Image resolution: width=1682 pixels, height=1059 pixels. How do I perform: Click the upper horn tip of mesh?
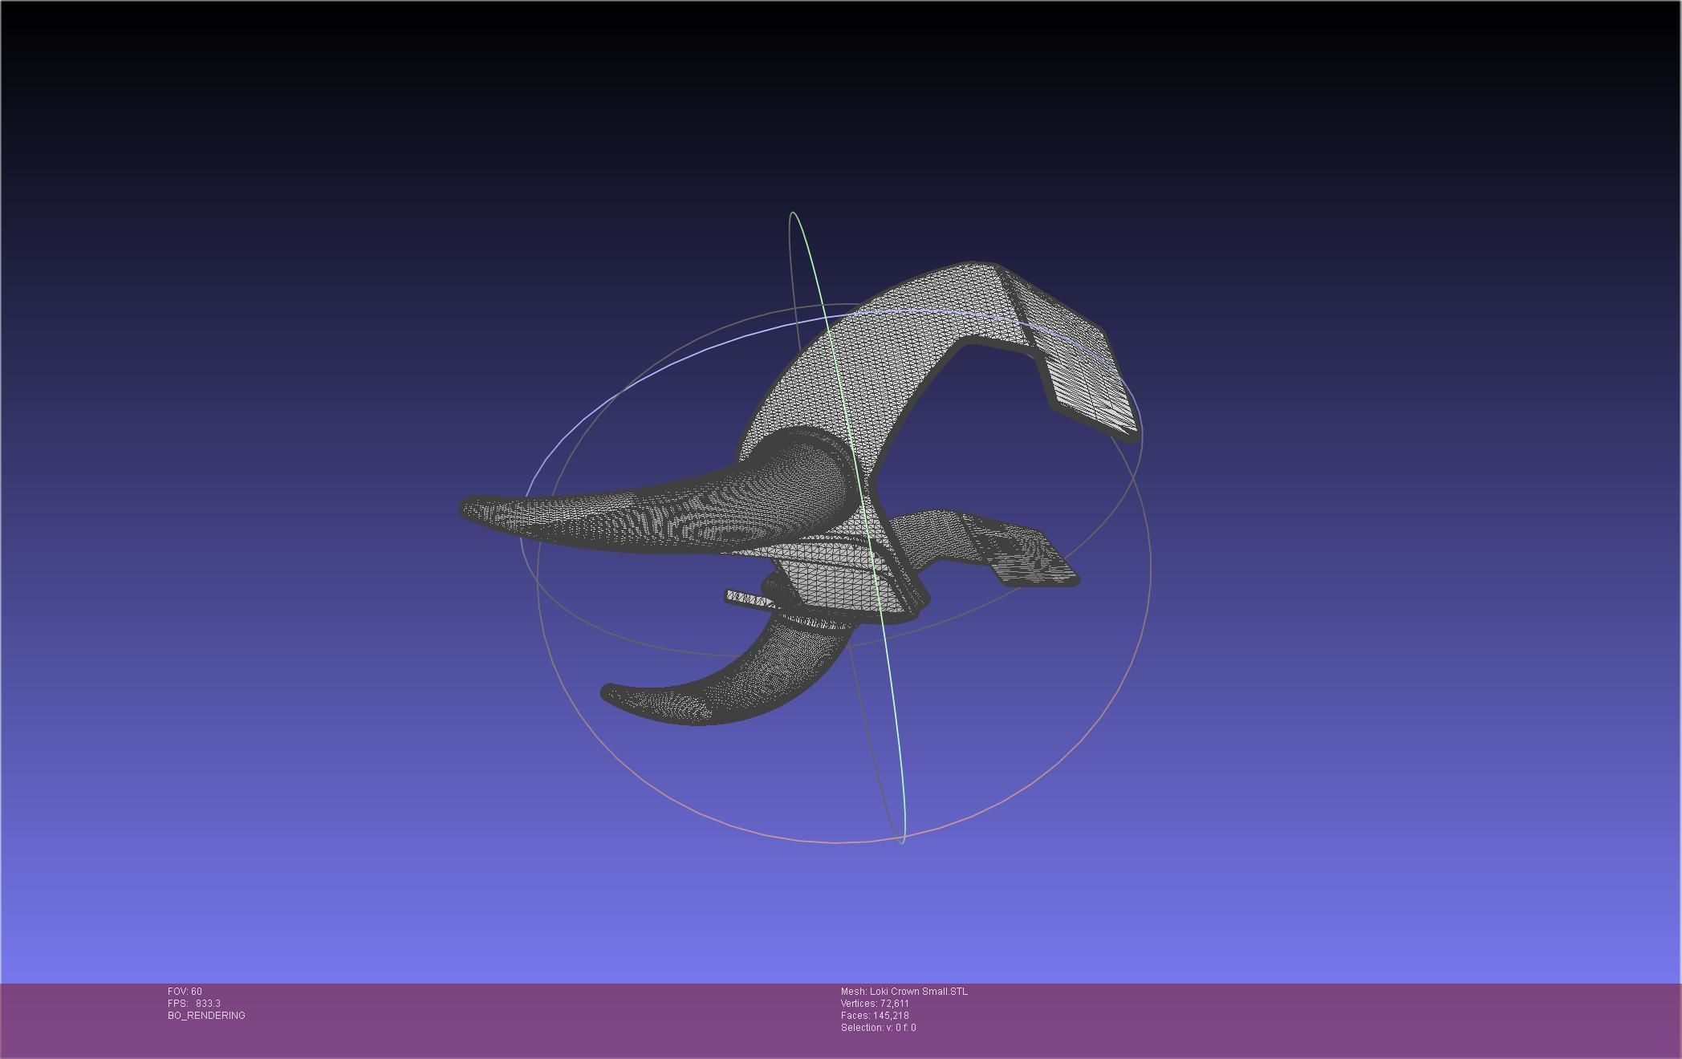coord(473,508)
